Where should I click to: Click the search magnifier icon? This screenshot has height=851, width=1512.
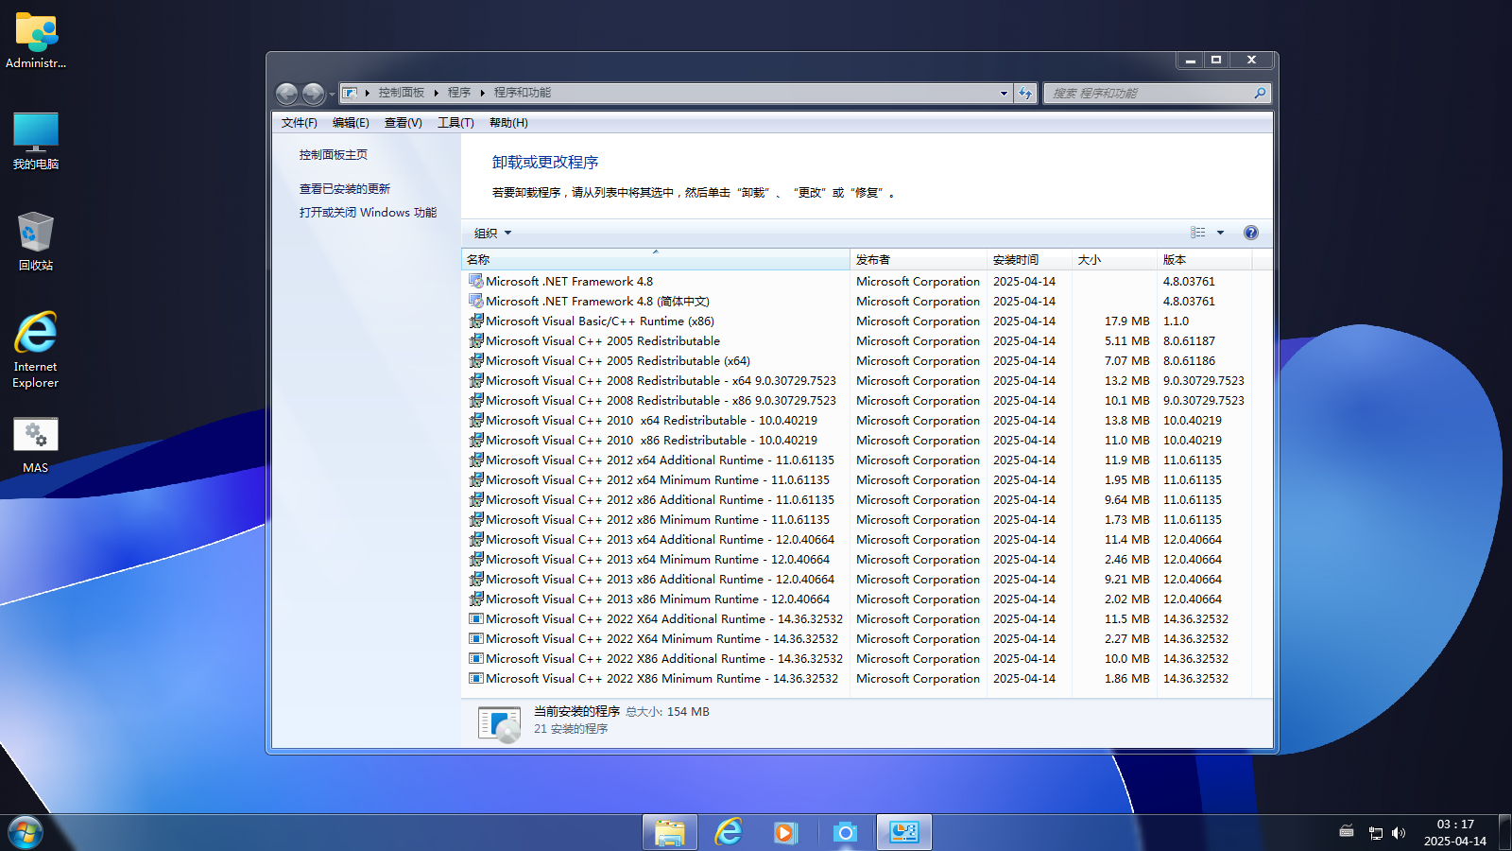[x=1260, y=93]
